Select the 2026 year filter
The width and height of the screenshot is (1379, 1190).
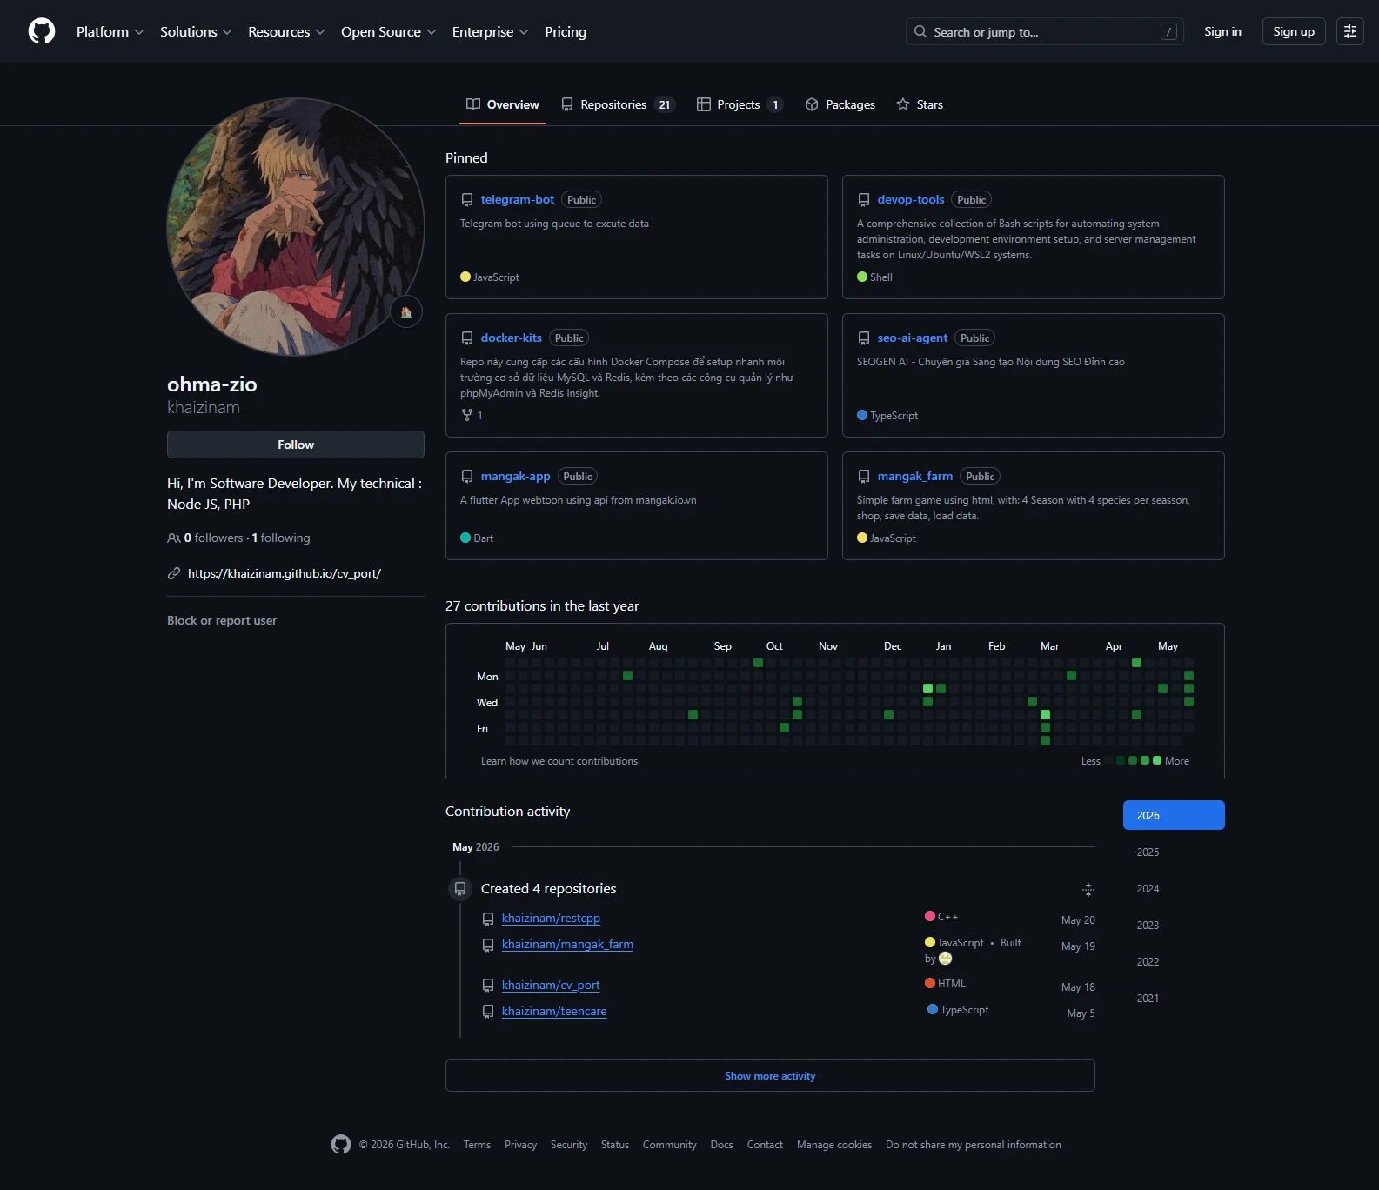coord(1174,815)
